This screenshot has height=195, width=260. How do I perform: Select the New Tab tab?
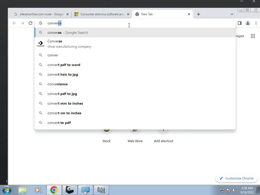pyautogui.click(x=162, y=14)
